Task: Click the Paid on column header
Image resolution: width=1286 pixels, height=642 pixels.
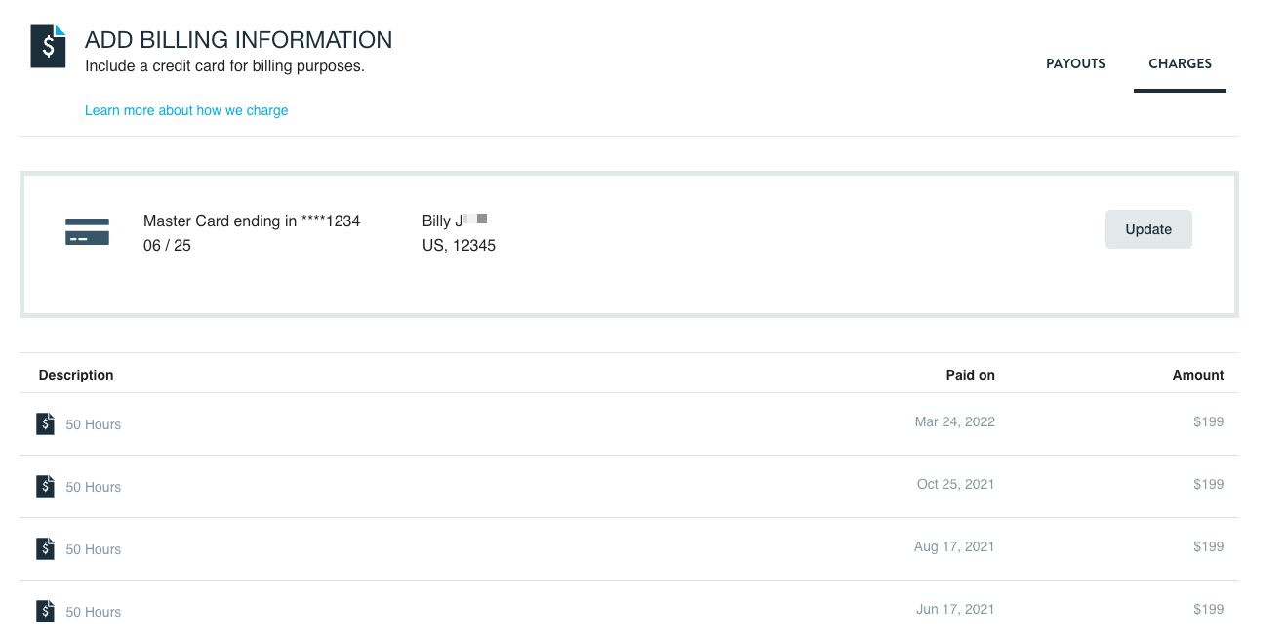Action: pyautogui.click(x=970, y=375)
